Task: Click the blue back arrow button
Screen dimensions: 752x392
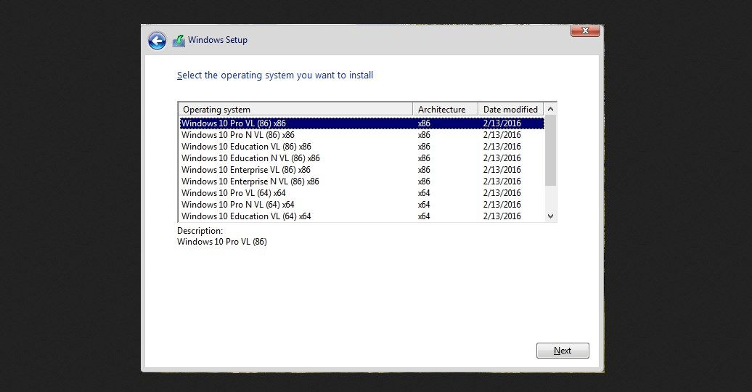Action: (x=157, y=41)
